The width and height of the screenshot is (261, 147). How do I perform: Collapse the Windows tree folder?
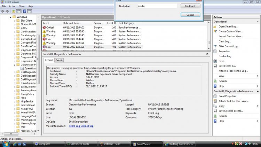pyautogui.click(x=11, y=17)
